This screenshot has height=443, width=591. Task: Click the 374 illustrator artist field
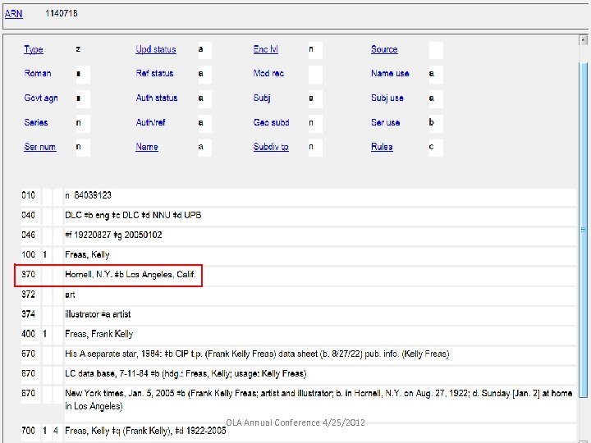(x=98, y=314)
